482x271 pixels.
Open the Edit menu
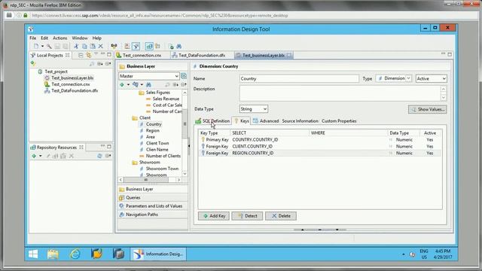coord(44,38)
